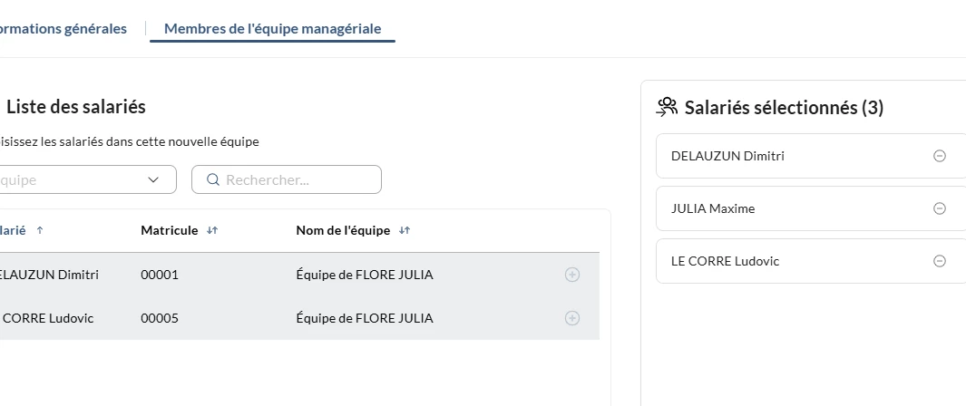The image size is (966, 406).
Task: Sort by Nom de l'équipe arrows icon
Action: point(405,230)
